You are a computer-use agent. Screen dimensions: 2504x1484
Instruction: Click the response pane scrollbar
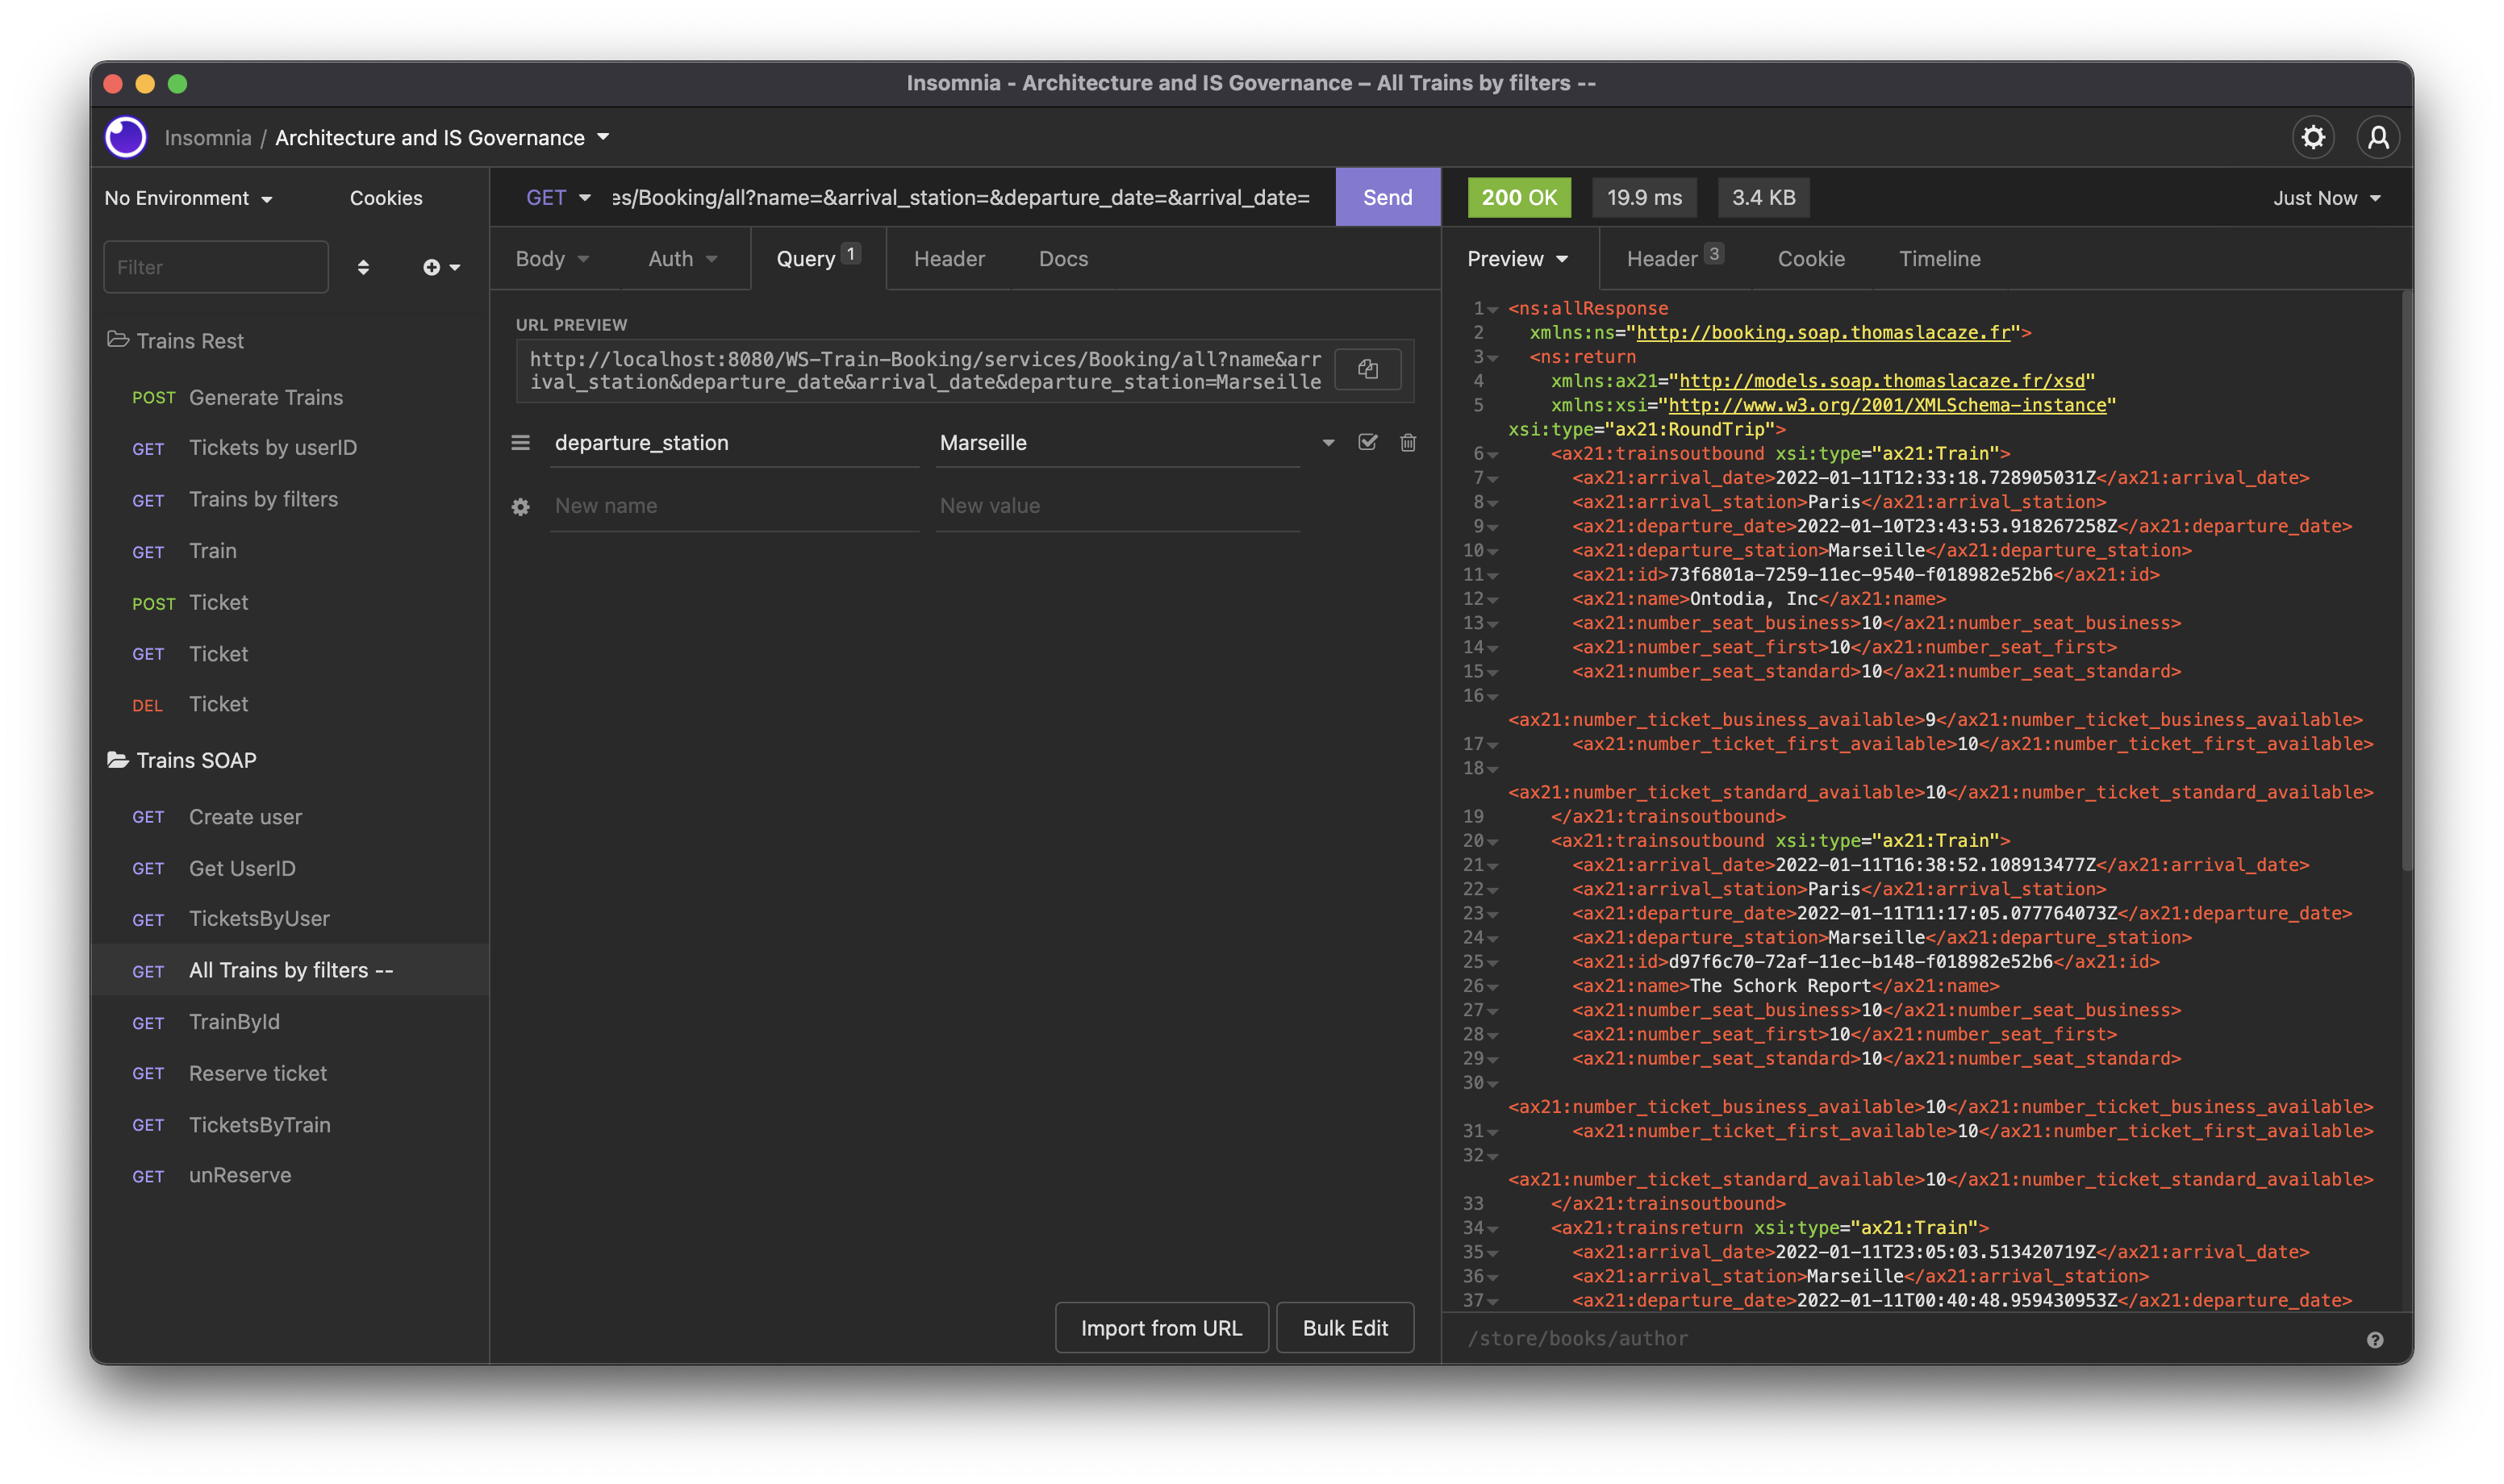2407,580
